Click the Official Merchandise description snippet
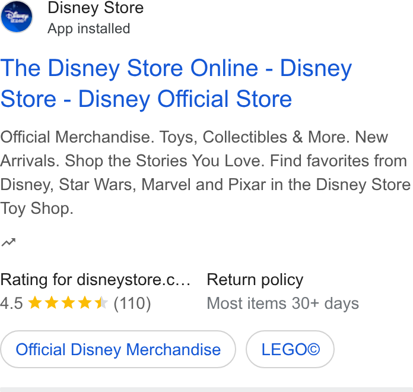Screen dimensions: 413x392 [205, 172]
